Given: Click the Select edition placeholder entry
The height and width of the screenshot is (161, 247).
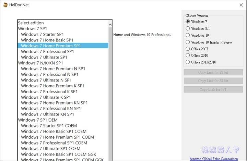Looking at the screenshot, I should tap(63, 23).
